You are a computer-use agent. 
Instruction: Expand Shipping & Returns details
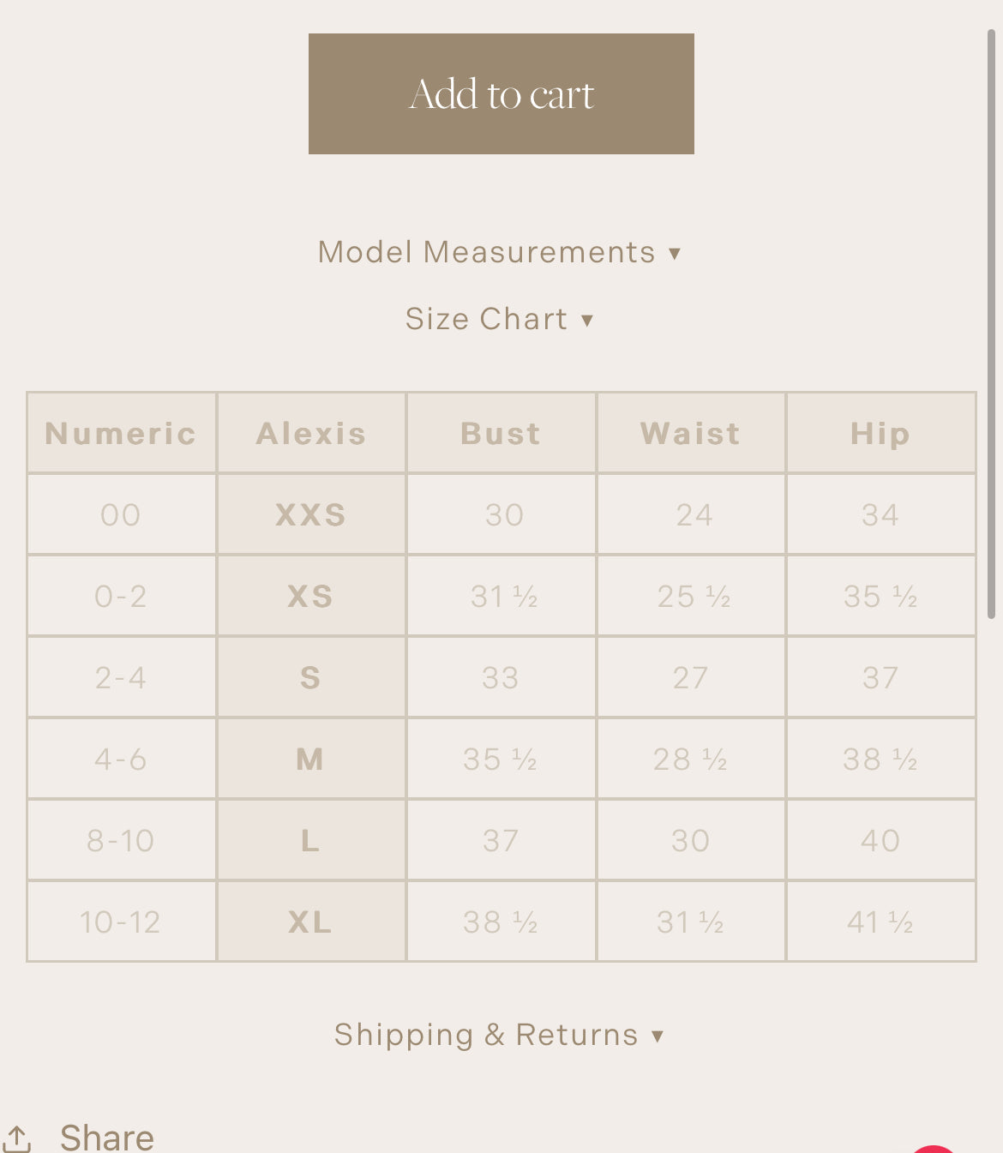499,1035
